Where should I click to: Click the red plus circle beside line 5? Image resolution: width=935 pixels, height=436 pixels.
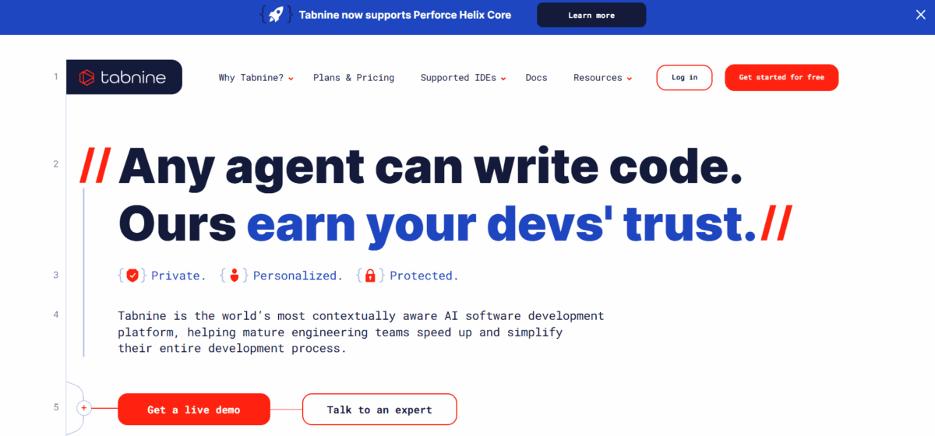(x=84, y=408)
